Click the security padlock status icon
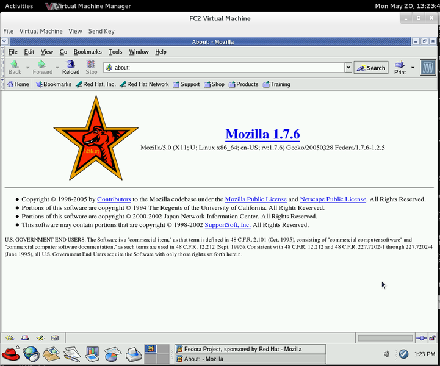Image resolution: width=440 pixels, height=366 pixels. 432,337
